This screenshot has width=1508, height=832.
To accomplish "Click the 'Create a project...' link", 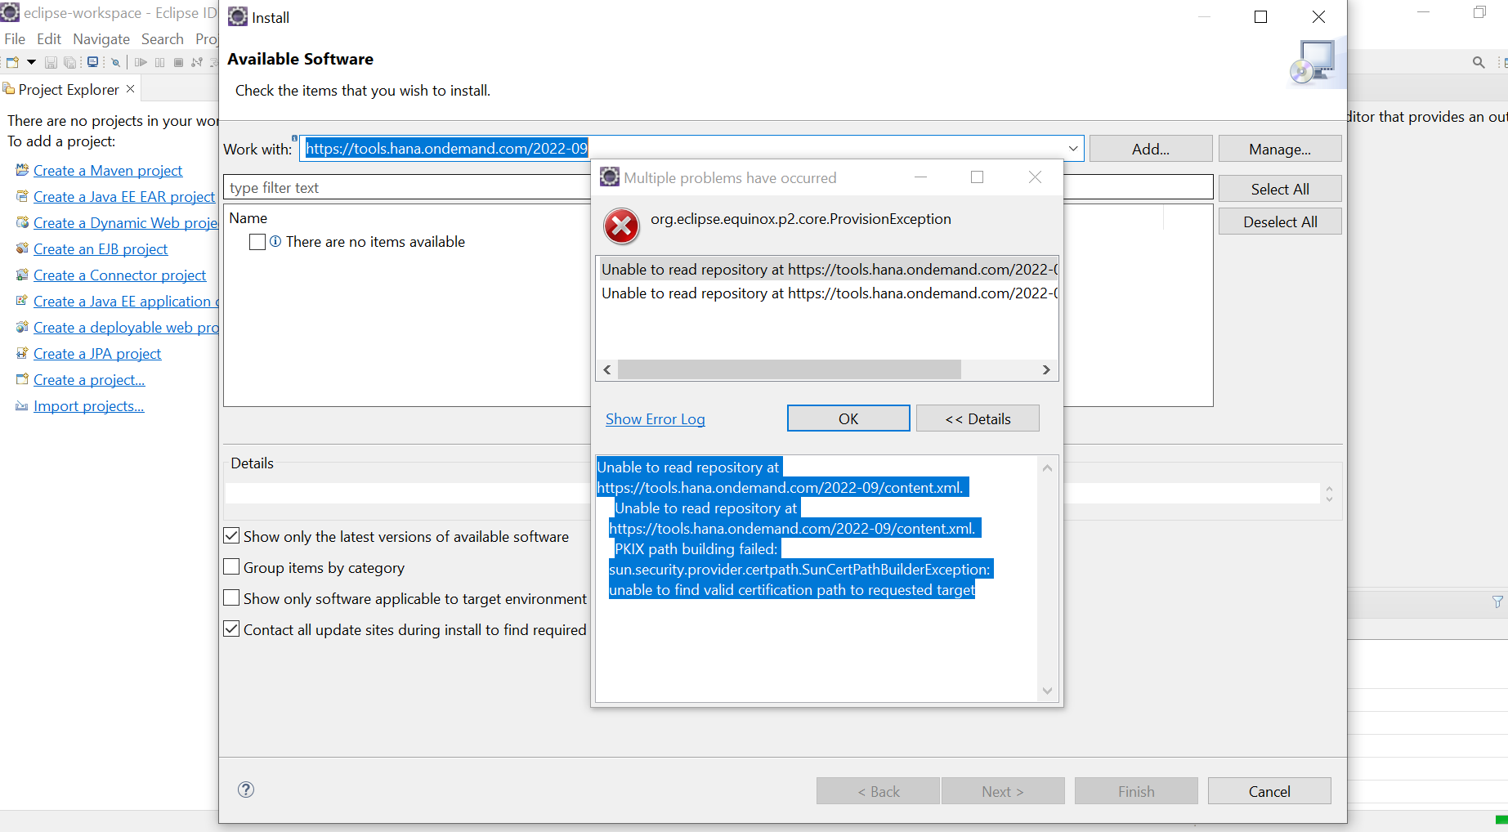I will 89,379.
